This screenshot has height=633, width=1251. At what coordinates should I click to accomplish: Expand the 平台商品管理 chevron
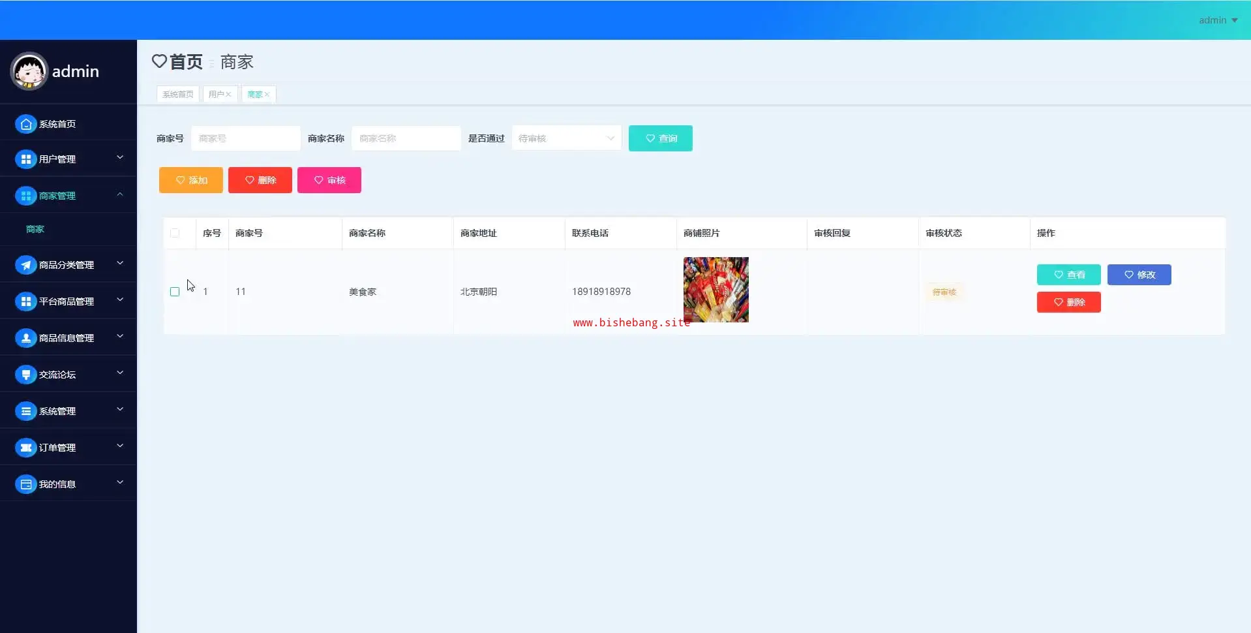[120, 300]
